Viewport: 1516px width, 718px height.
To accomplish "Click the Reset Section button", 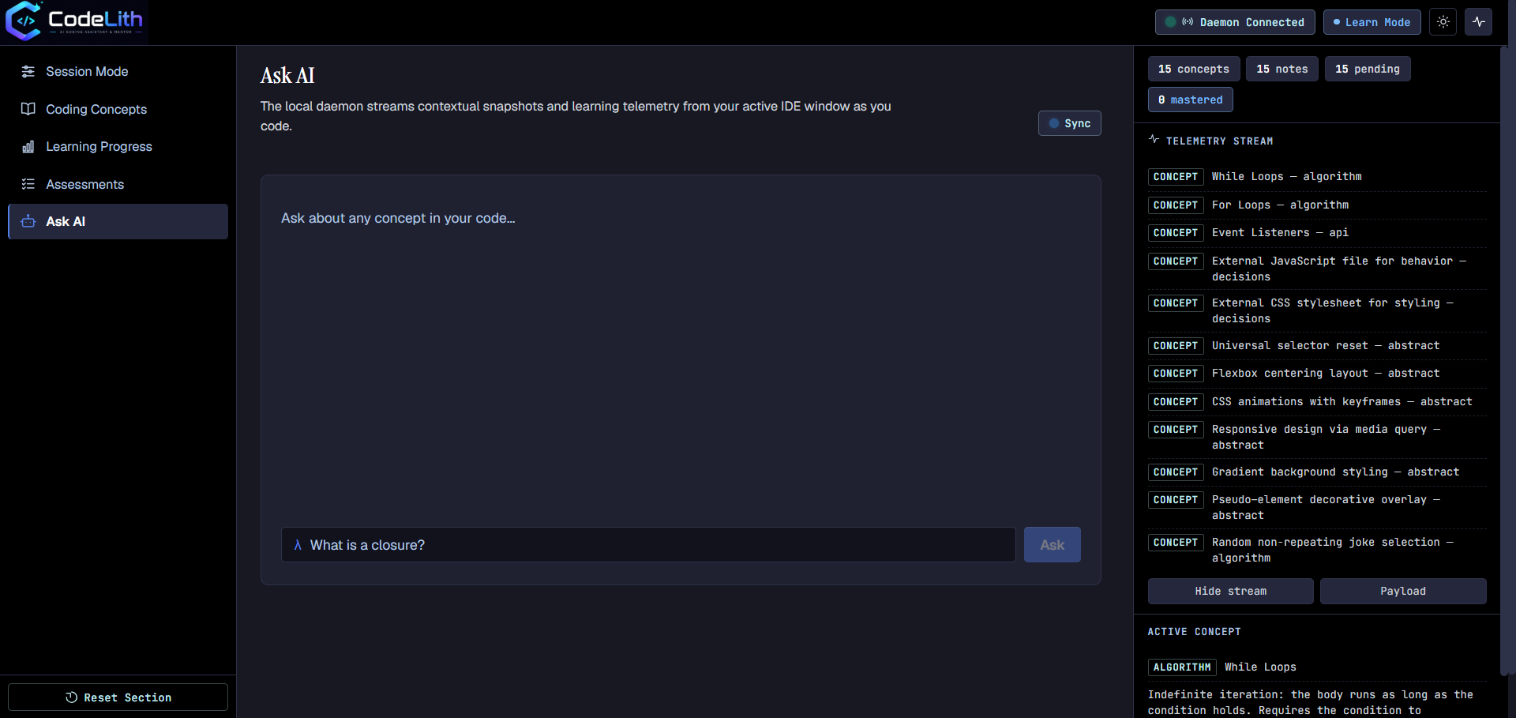I will [x=118, y=697].
